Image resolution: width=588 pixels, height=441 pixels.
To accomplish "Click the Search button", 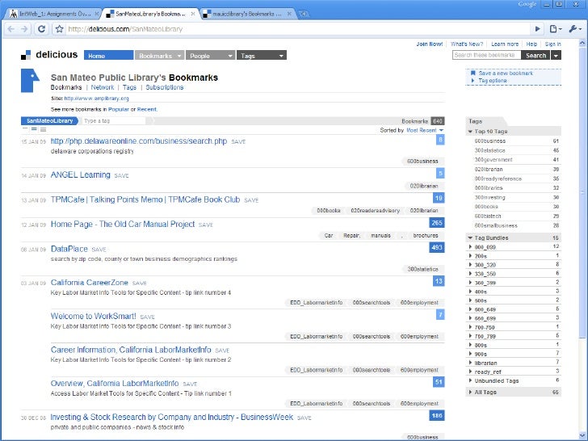I will pos(535,56).
